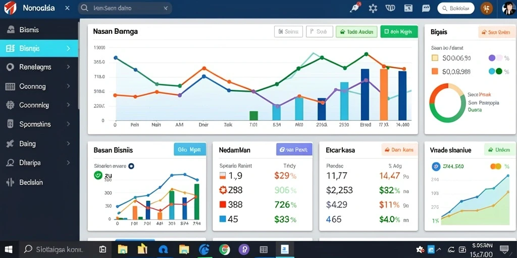Expand the Dltaripa sidebar chevron
The height and width of the screenshot is (258, 517).
pyautogui.click(x=68, y=163)
